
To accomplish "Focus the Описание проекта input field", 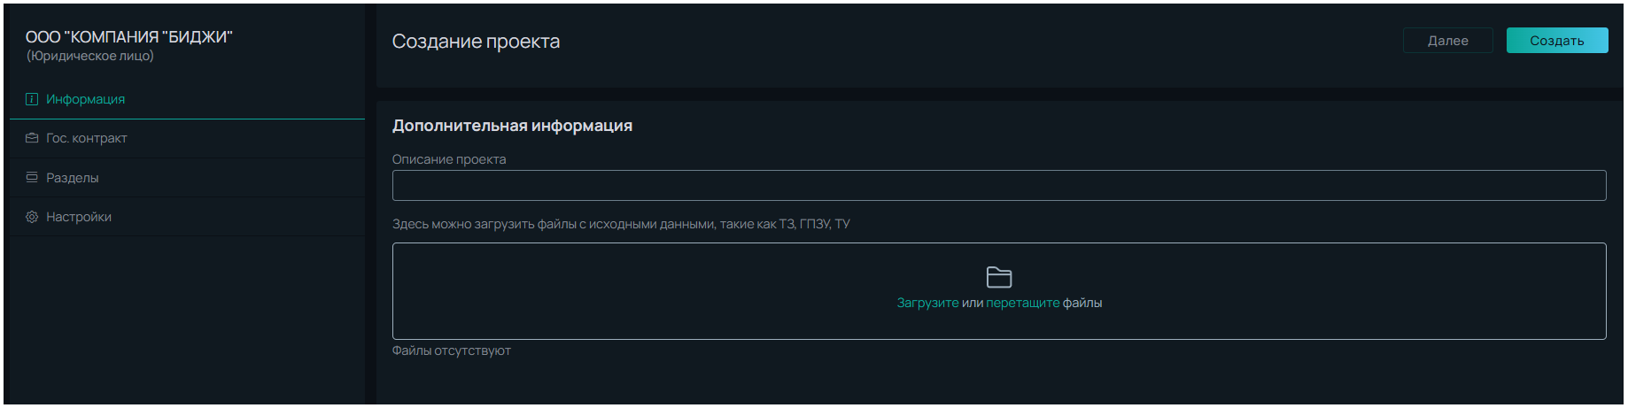I will pos(999,185).
